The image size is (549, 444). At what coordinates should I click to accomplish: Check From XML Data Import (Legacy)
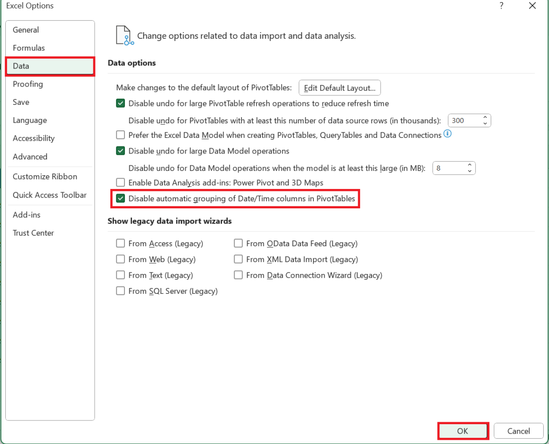[x=239, y=259]
